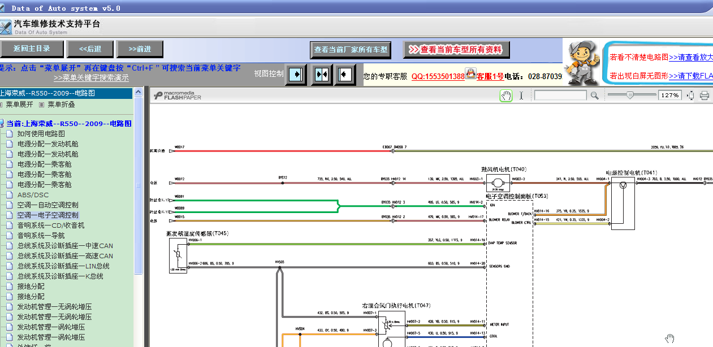Click 查看当前厂家所有车型 button

(x=351, y=50)
